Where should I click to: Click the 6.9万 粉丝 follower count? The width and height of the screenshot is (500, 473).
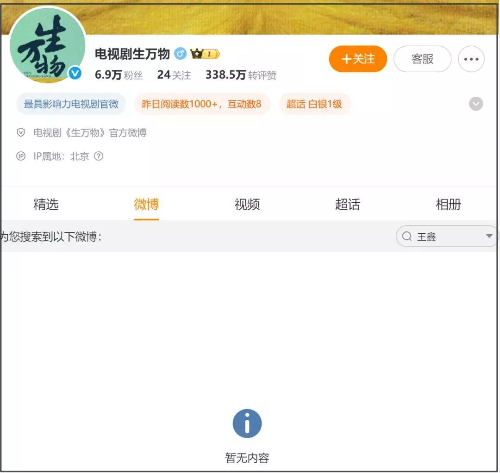tap(119, 75)
